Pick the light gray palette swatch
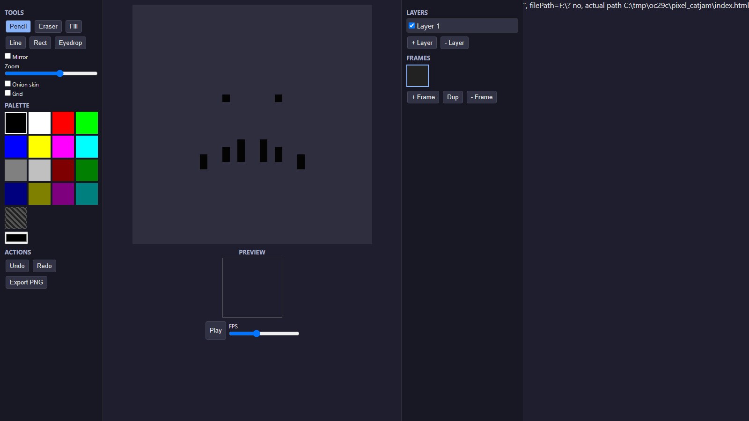This screenshot has height=421, width=749. coord(39,170)
